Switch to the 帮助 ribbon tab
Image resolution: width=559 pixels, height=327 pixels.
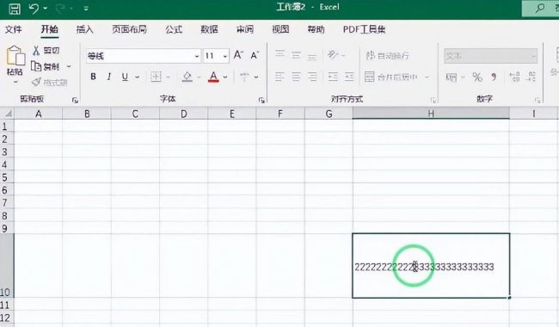(316, 29)
